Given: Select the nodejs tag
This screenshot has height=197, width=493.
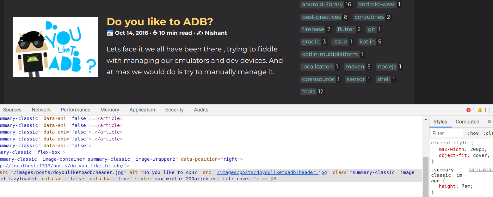Looking at the screenshot, I should tap(387, 67).
